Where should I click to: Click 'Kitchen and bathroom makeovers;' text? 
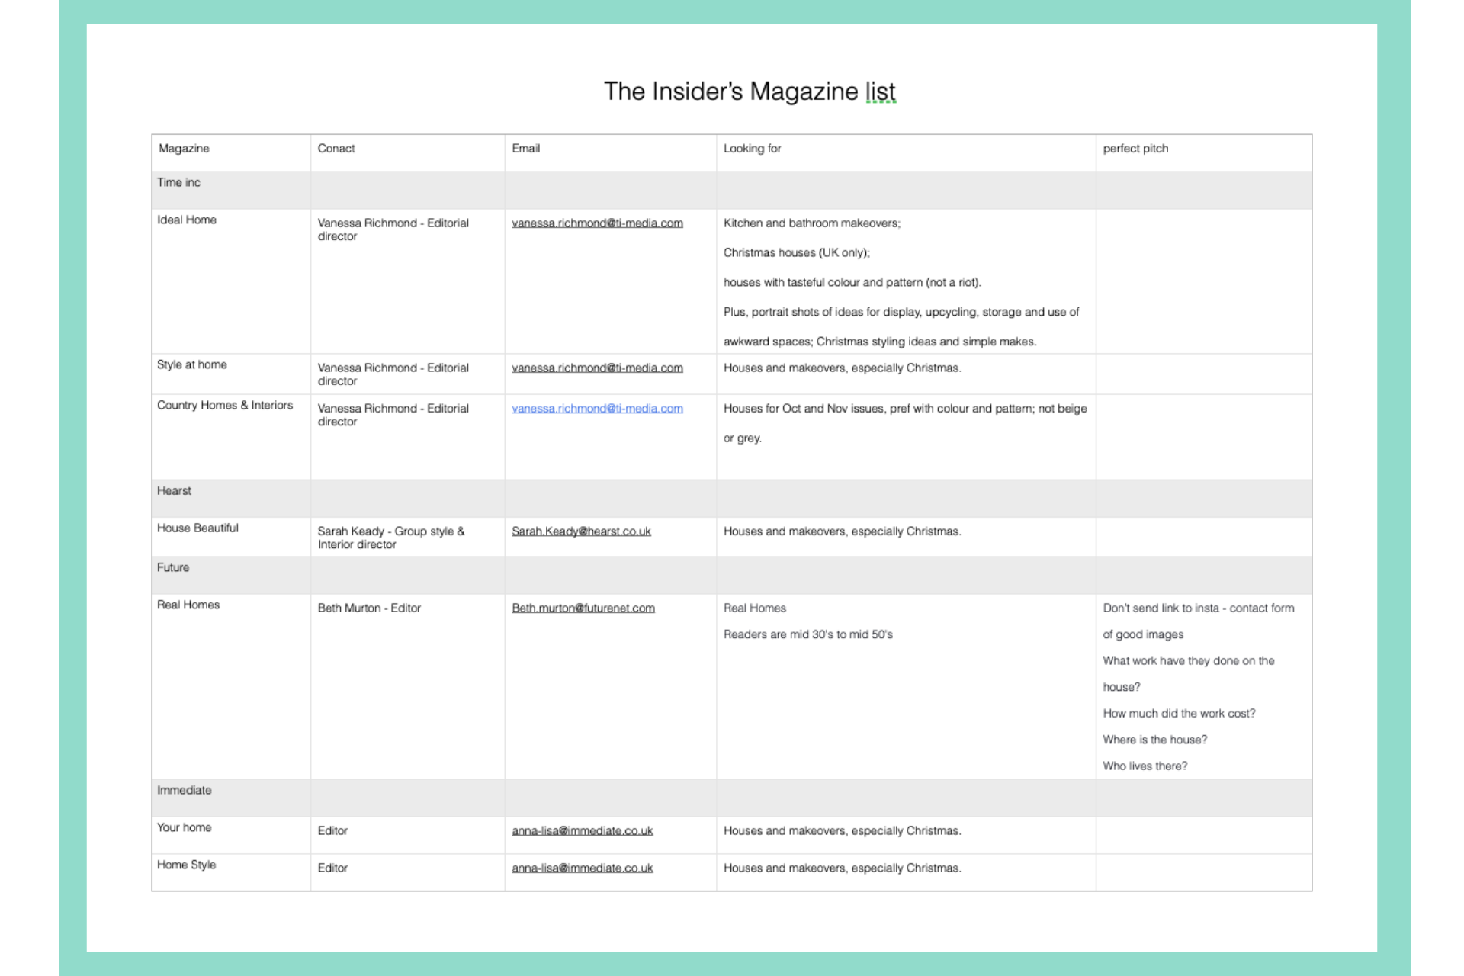(812, 223)
